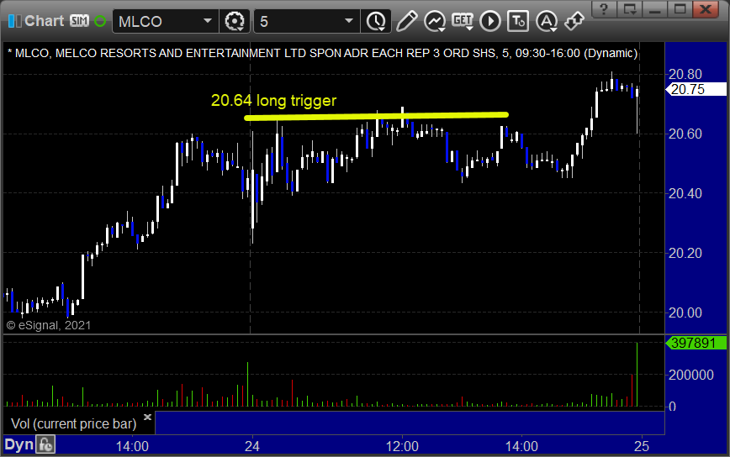Open the studies chart-line icon menu

pos(435,21)
